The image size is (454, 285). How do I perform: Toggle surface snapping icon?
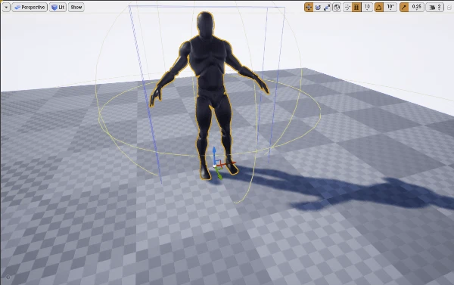(x=347, y=8)
